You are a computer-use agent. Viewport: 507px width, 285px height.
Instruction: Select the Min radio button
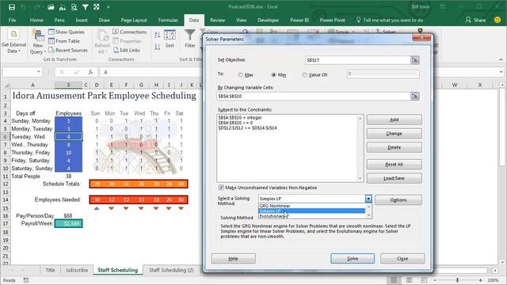click(273, 74)
